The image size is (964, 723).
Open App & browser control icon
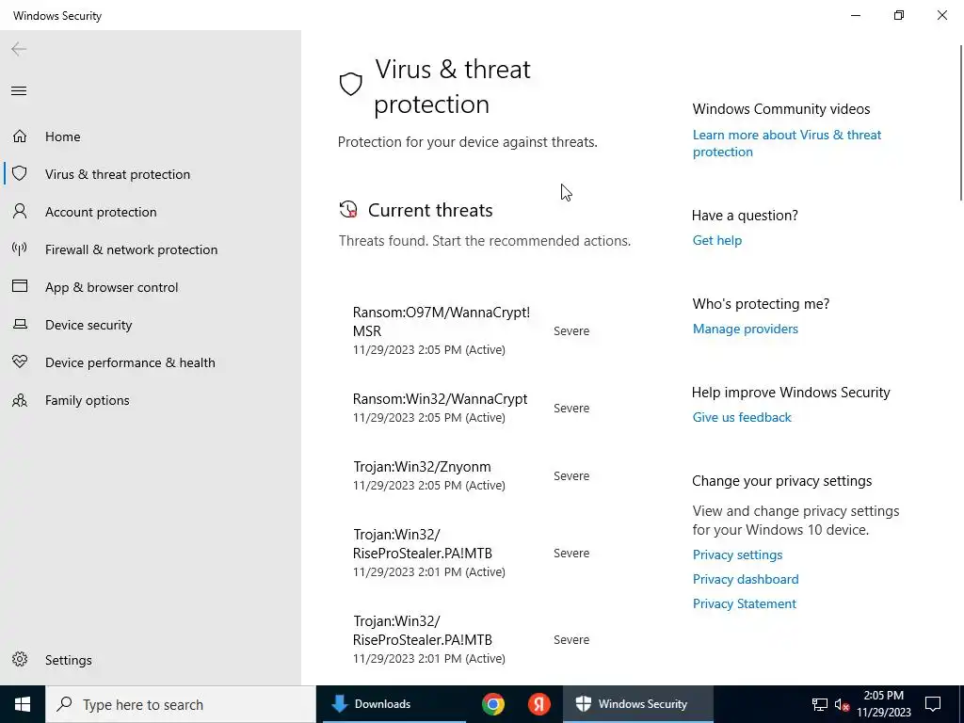(20, 287)
